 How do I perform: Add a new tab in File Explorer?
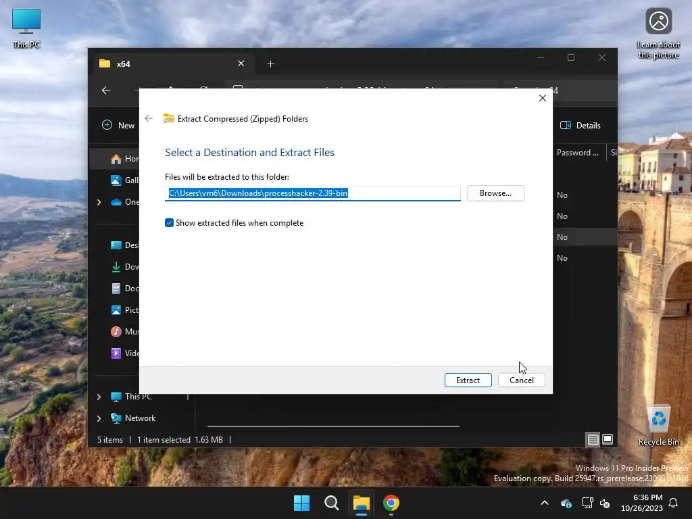[x=270, y=64]
